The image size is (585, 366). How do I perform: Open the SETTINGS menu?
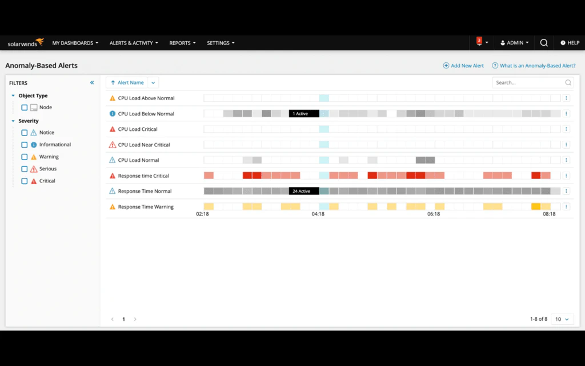click(221, 42)
